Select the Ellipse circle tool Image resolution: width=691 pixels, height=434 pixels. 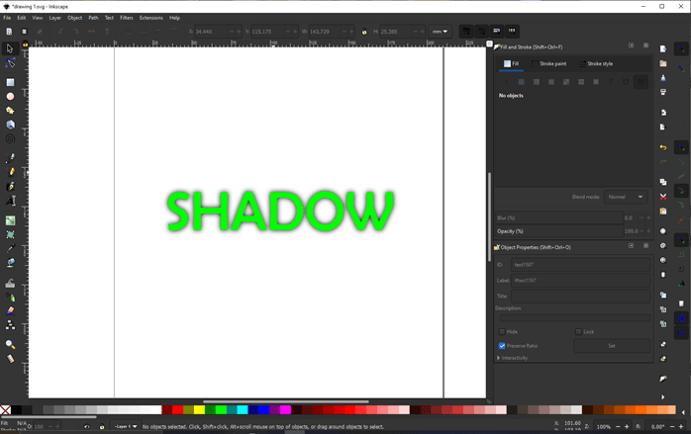[10, 97]
